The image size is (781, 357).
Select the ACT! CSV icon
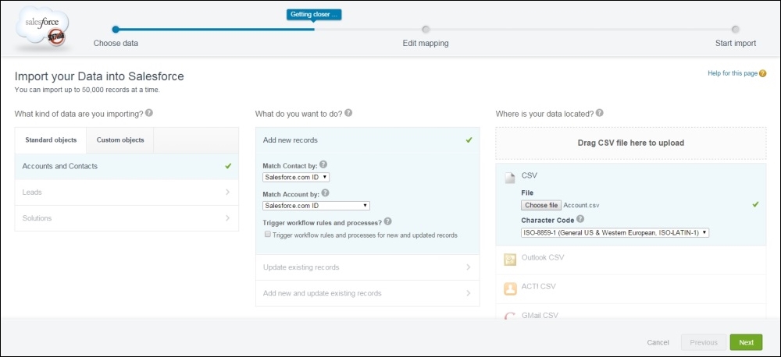[510, 288]
